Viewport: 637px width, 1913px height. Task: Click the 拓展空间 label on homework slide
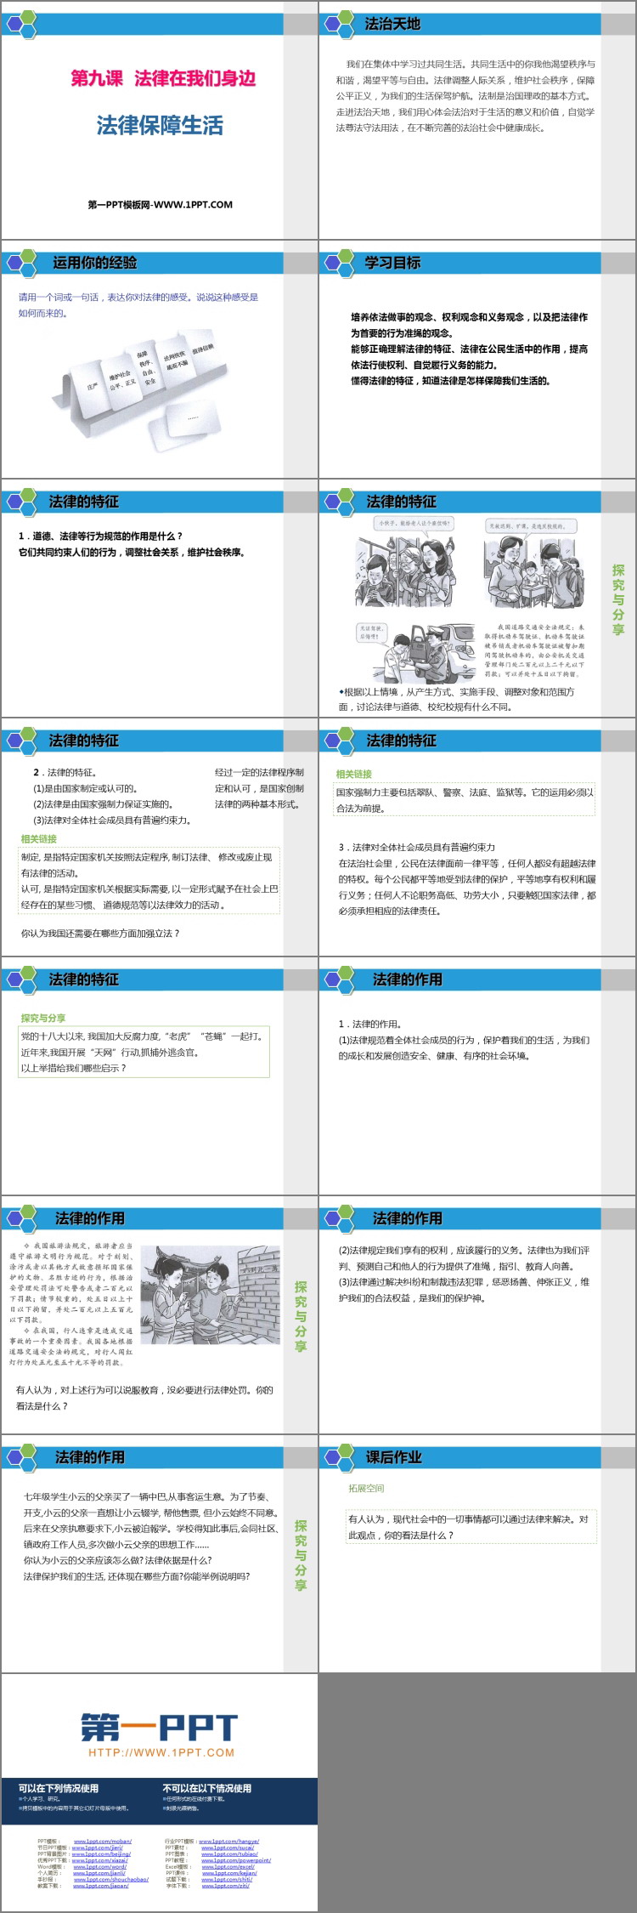point(366,1489)
